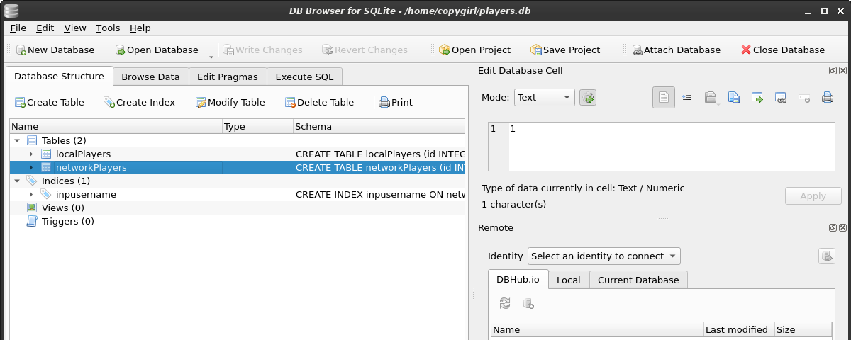Click the indent/auto-format icon in cell editor
851x340 pixels.
coord(687,98)
